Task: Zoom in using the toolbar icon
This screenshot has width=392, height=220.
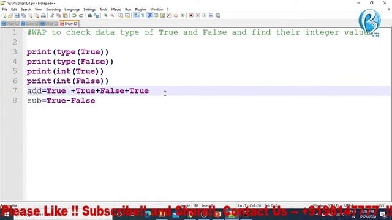Action: [105, 15]
